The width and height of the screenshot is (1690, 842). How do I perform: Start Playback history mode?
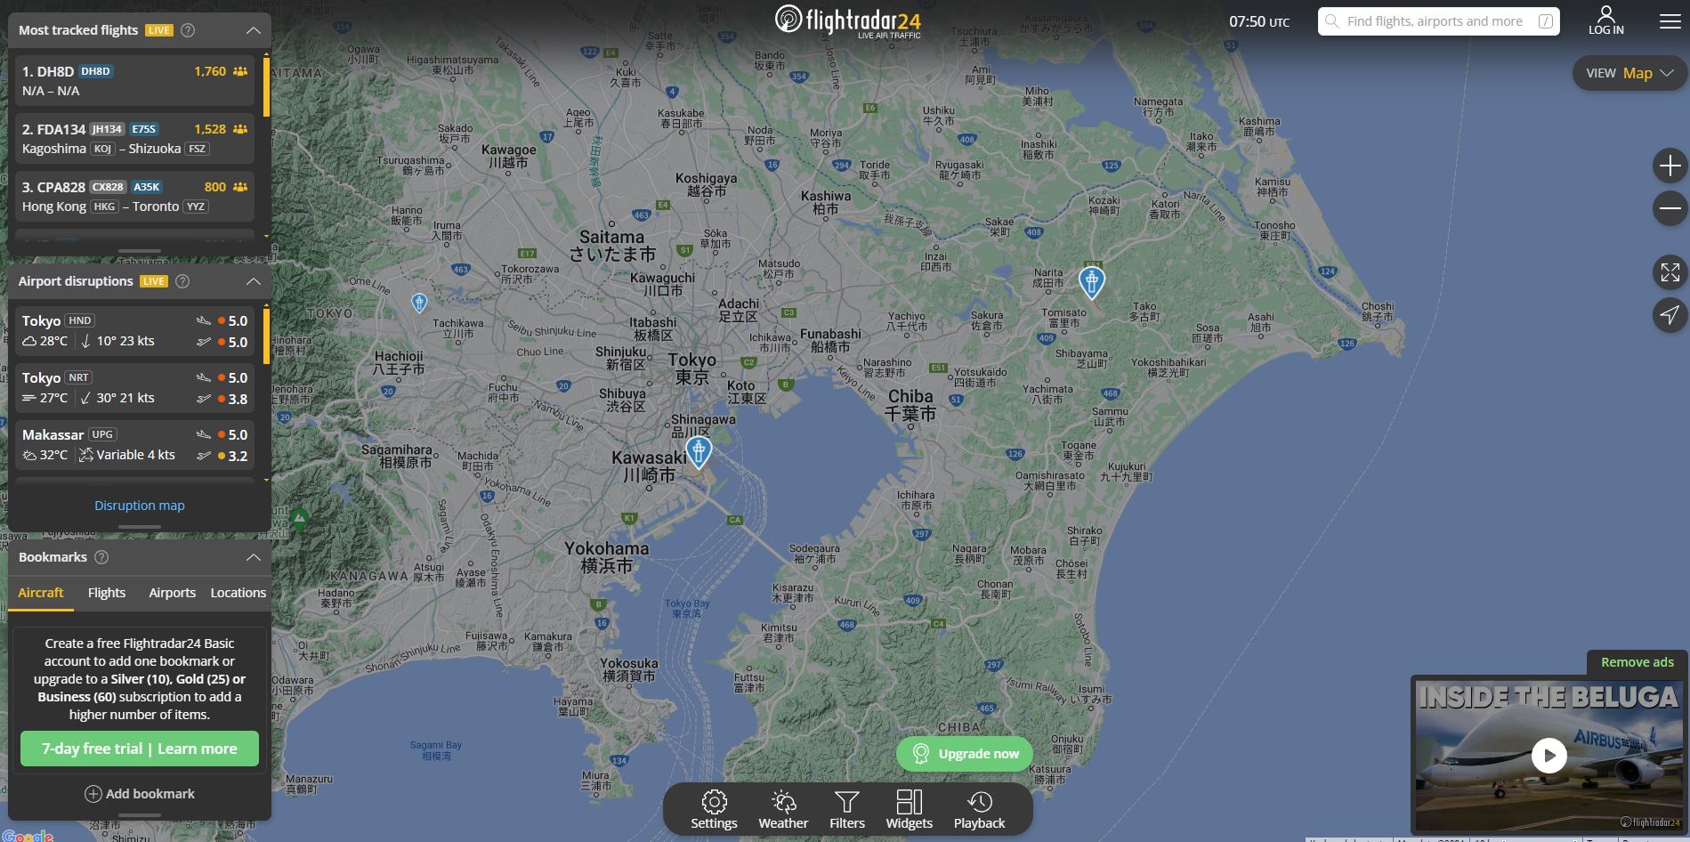tap(979, 810)
